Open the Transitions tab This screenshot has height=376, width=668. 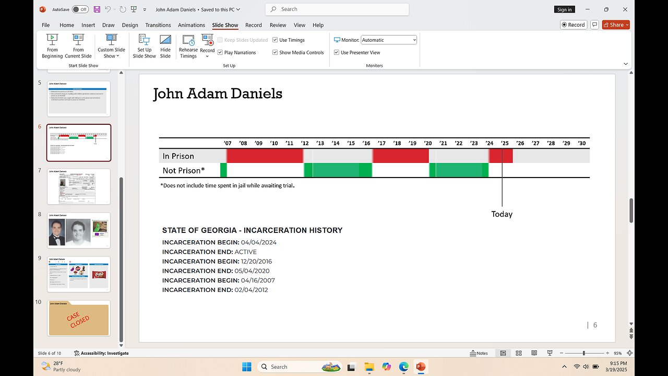158,25
